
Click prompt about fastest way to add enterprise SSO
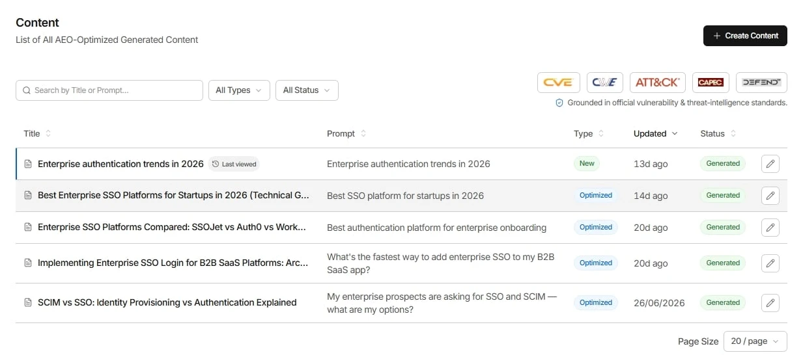click(440, 263)
